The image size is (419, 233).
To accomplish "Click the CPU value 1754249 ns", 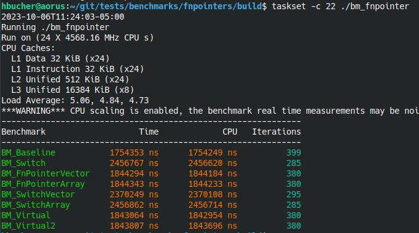I will [213, 152].
